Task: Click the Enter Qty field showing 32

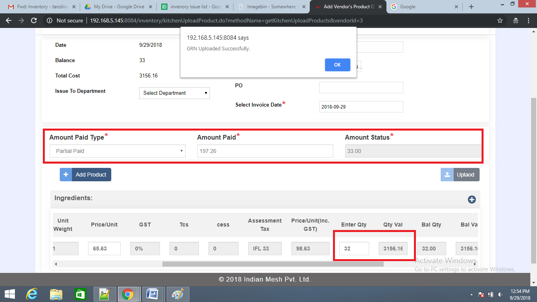Action: 354,249
